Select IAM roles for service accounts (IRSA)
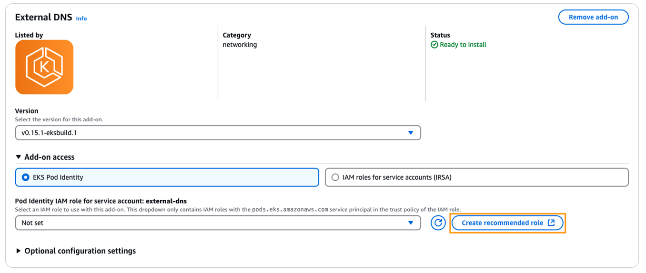The width and height of the screenshot is (646, 273). pos(476,177)
